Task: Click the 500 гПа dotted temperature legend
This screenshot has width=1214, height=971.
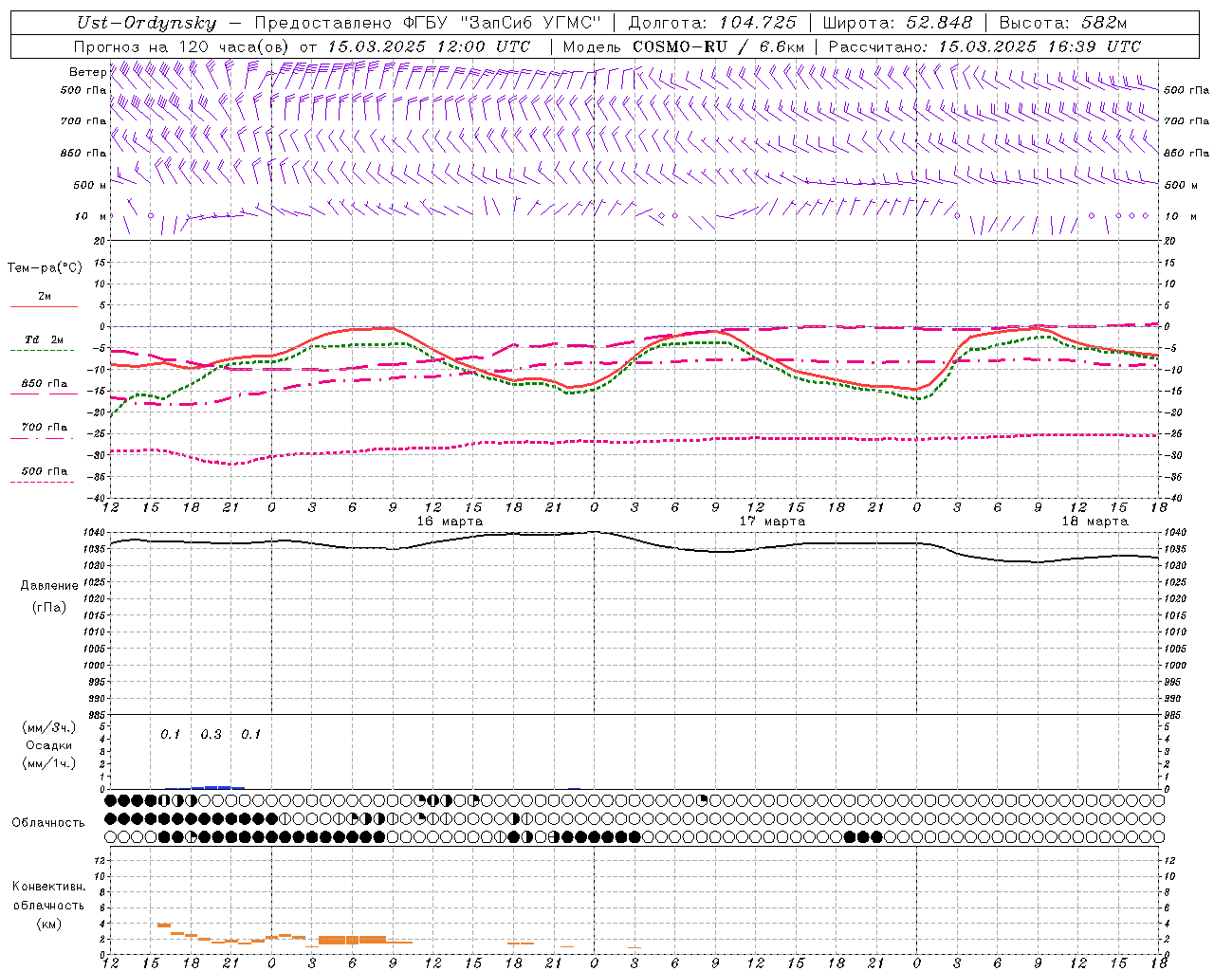Action: 44,471
